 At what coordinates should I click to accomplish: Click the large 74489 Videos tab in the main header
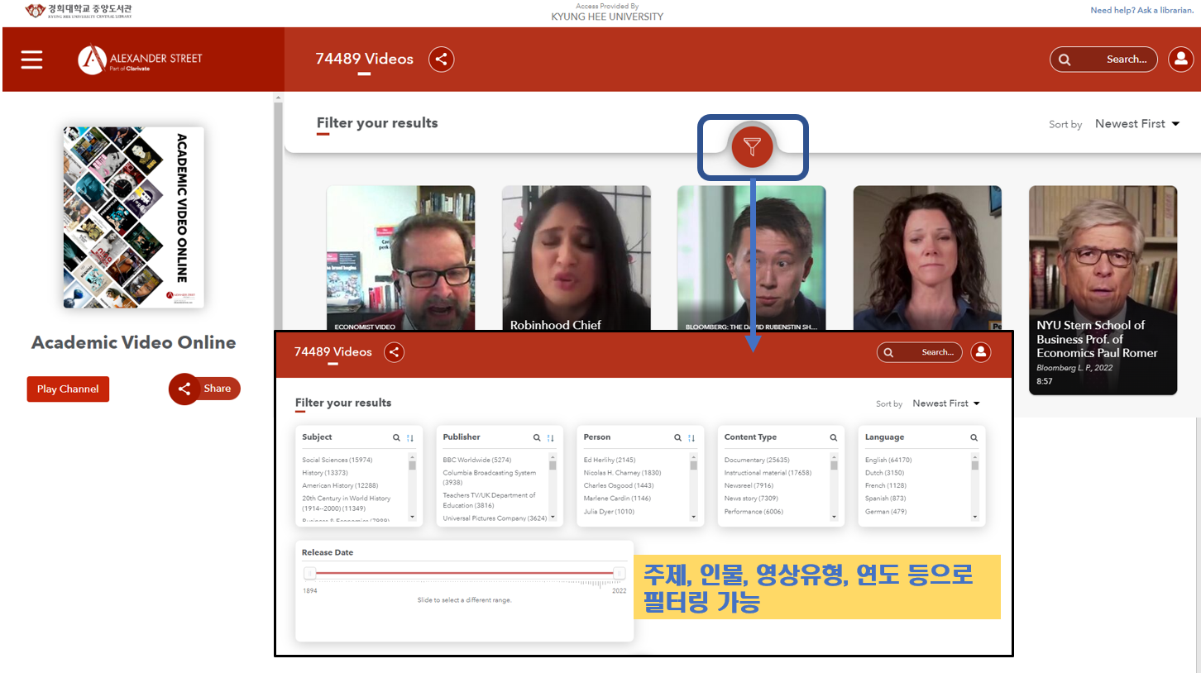pos(364,60)
